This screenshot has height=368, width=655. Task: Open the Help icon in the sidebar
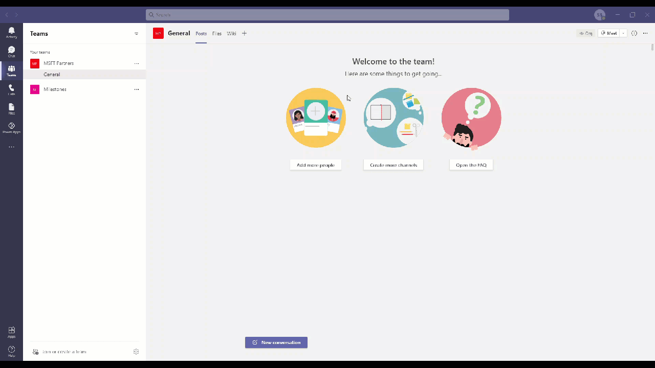click(11, 351)
